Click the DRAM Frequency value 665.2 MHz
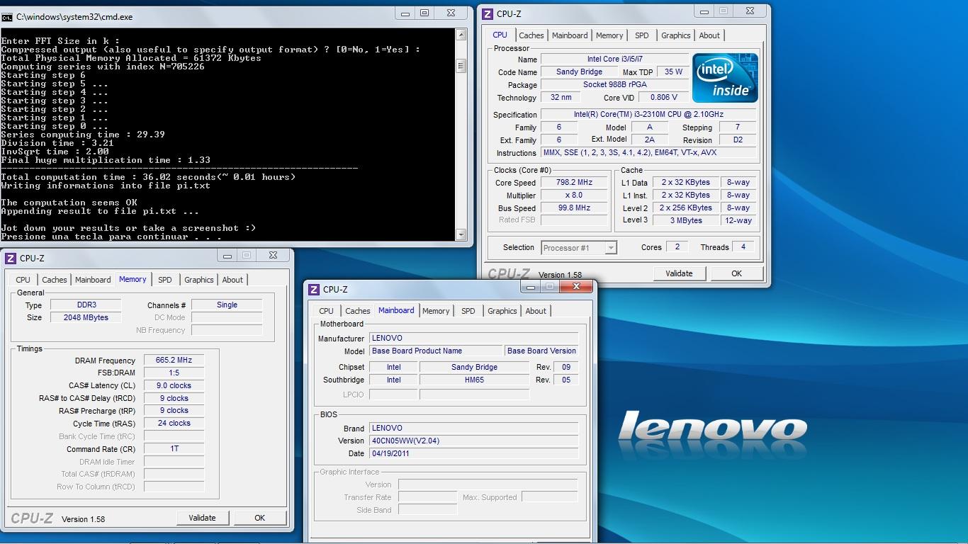The height and width of the screenshot is (544, 968). tap(174, 360)
